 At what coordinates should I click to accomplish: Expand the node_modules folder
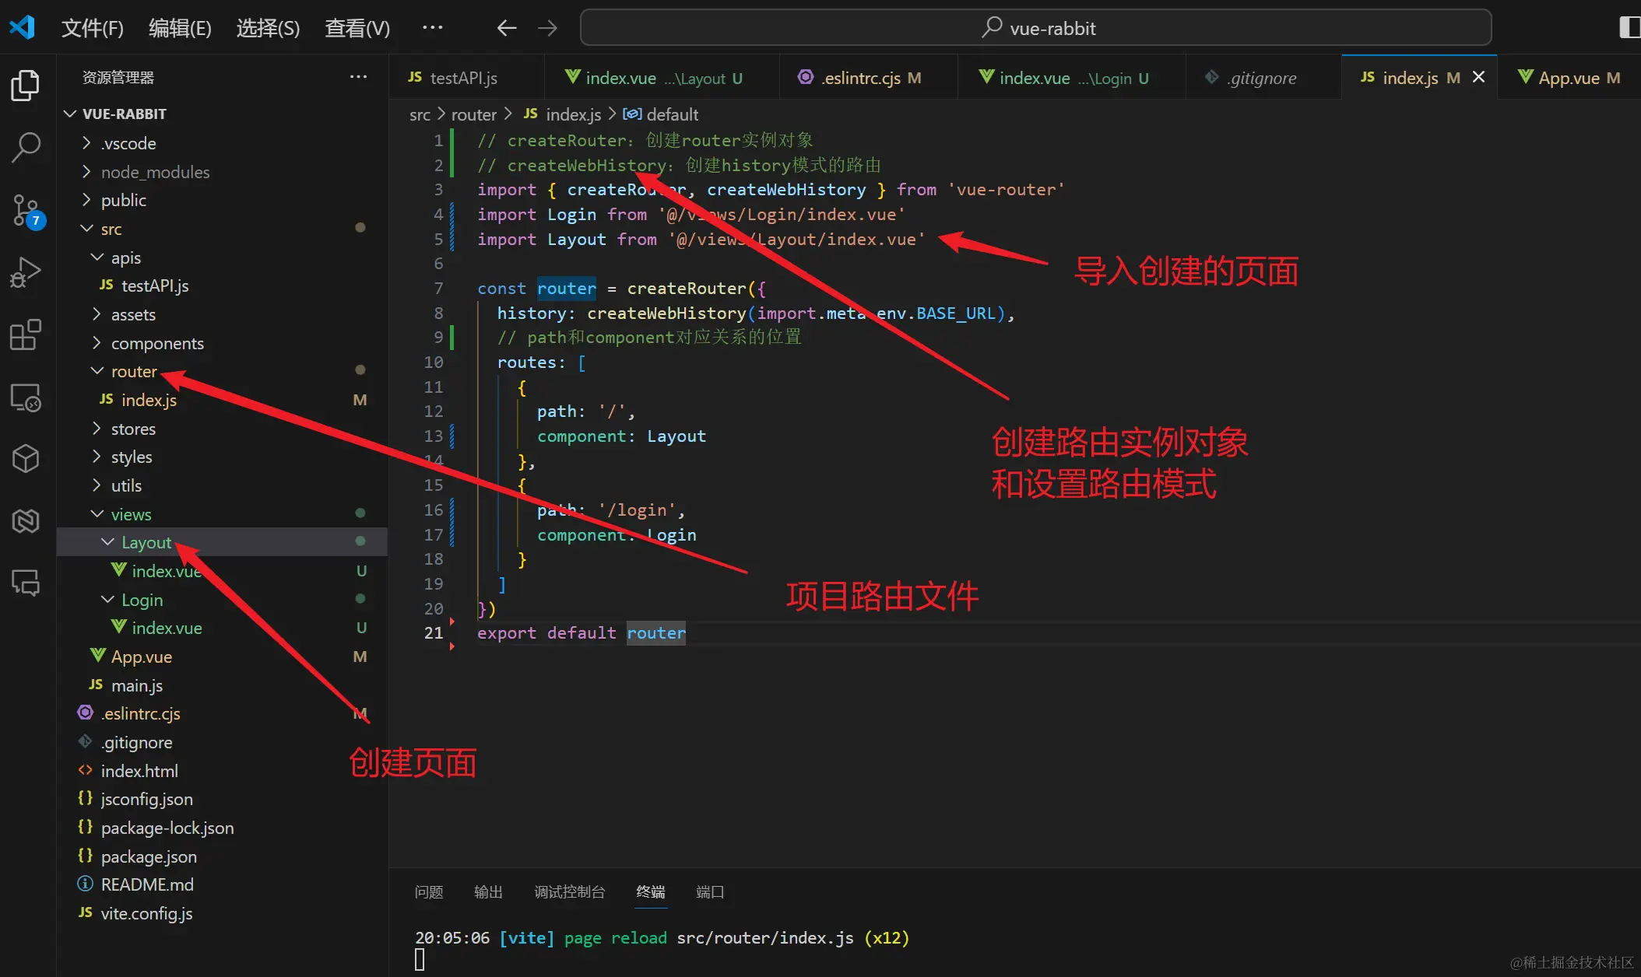pos(155,172)
